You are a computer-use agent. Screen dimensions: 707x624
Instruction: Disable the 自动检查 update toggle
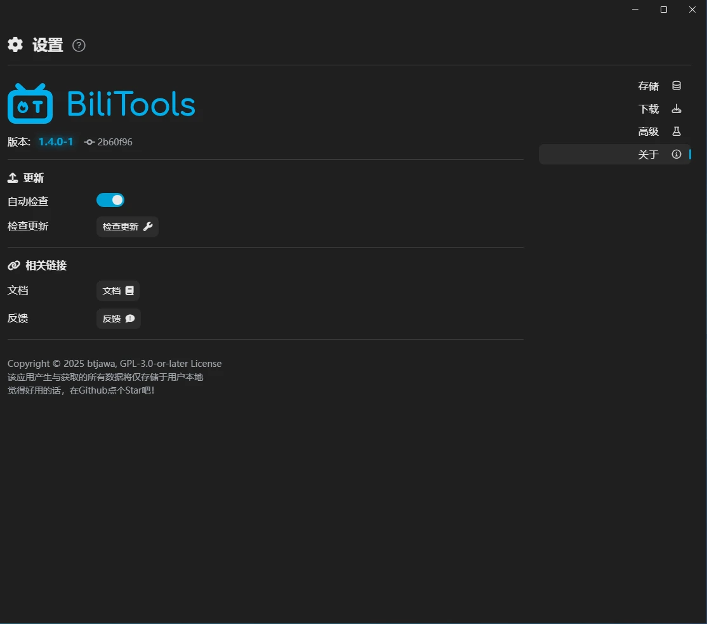tap(110, 201)
